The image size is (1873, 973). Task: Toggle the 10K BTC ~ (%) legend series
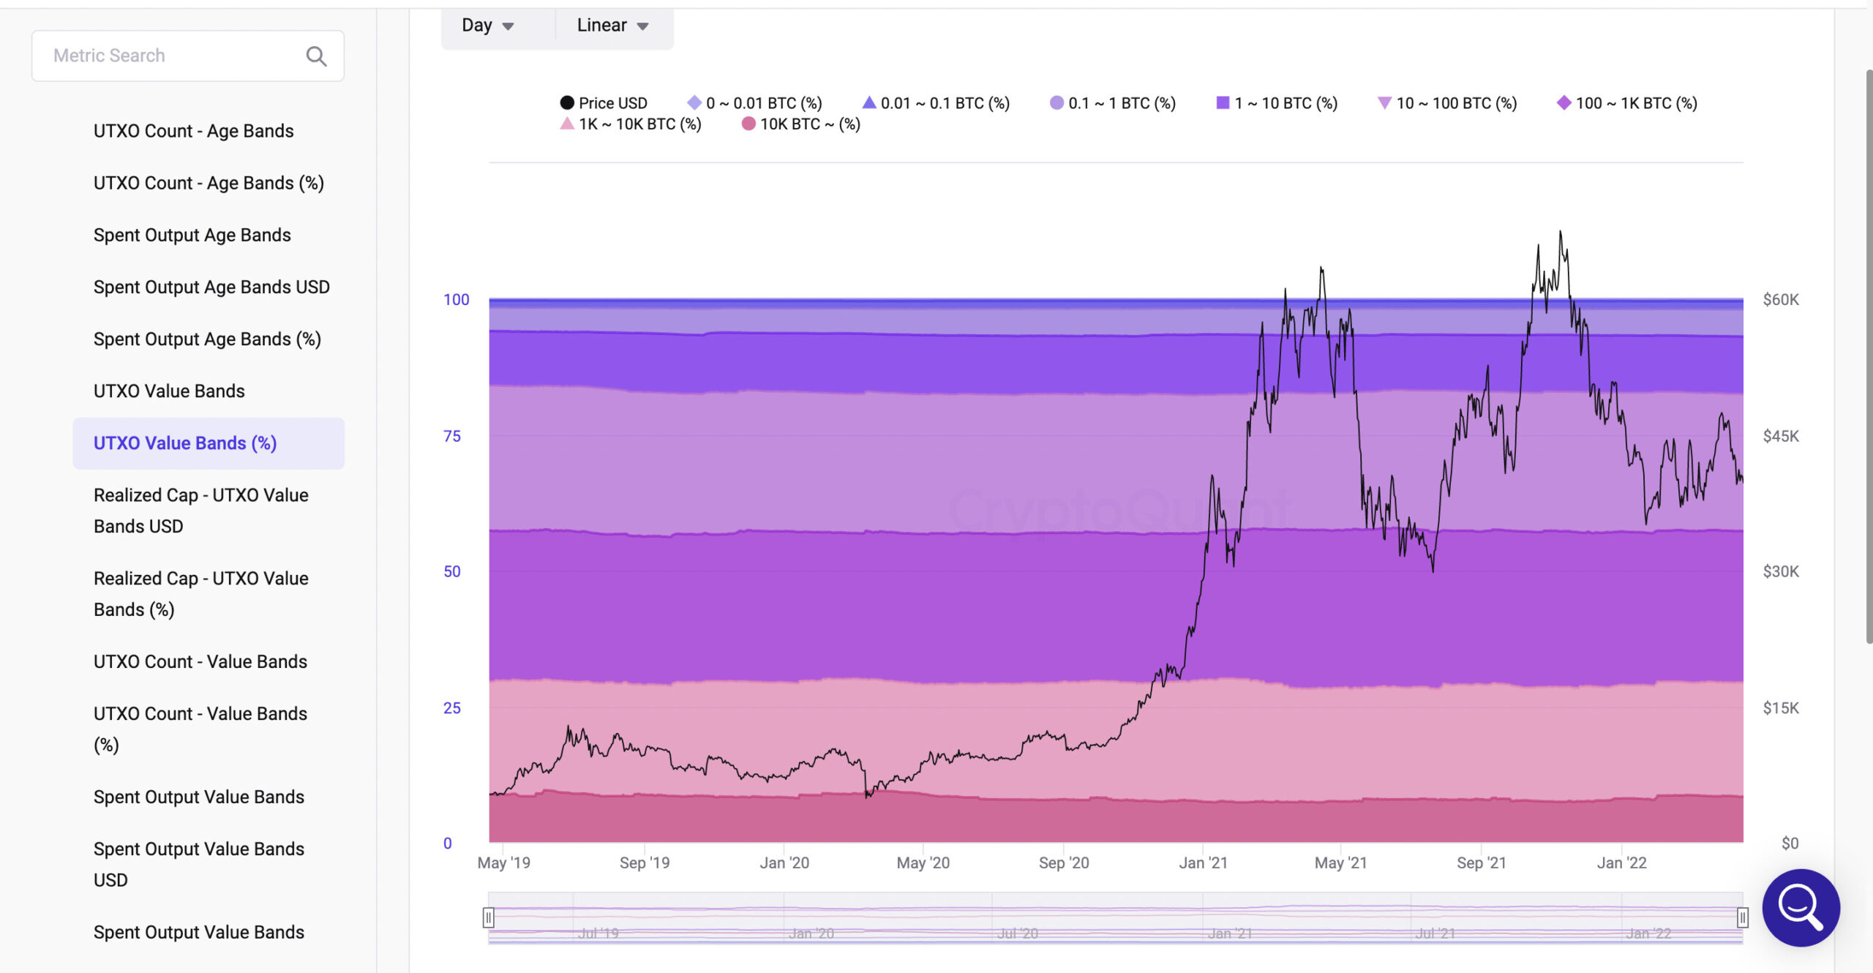point(800,124)
